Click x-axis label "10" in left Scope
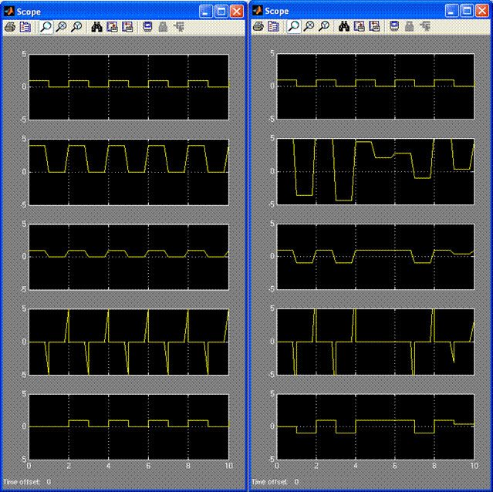Screen dimensions: 493x492 [228, 466]
